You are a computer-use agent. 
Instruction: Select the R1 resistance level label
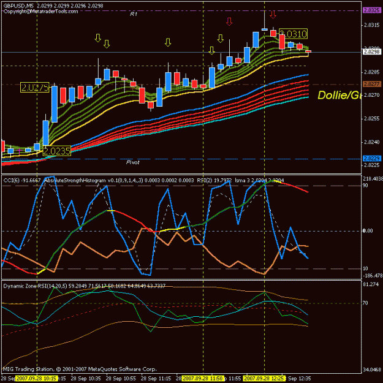click(x=134, y=14)
